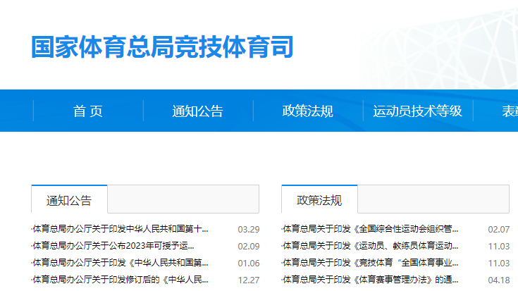Click the 国家体育总局竞技体育司 site title
Screen dimensions: 518x291
pyautogui.click(x=162, y=47)
